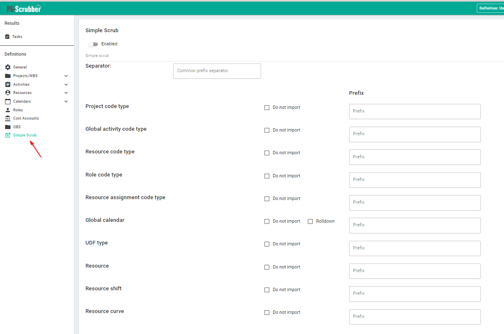Open the OBS definitions page
The image size is (504, 334).
click(x=17, y=127)
